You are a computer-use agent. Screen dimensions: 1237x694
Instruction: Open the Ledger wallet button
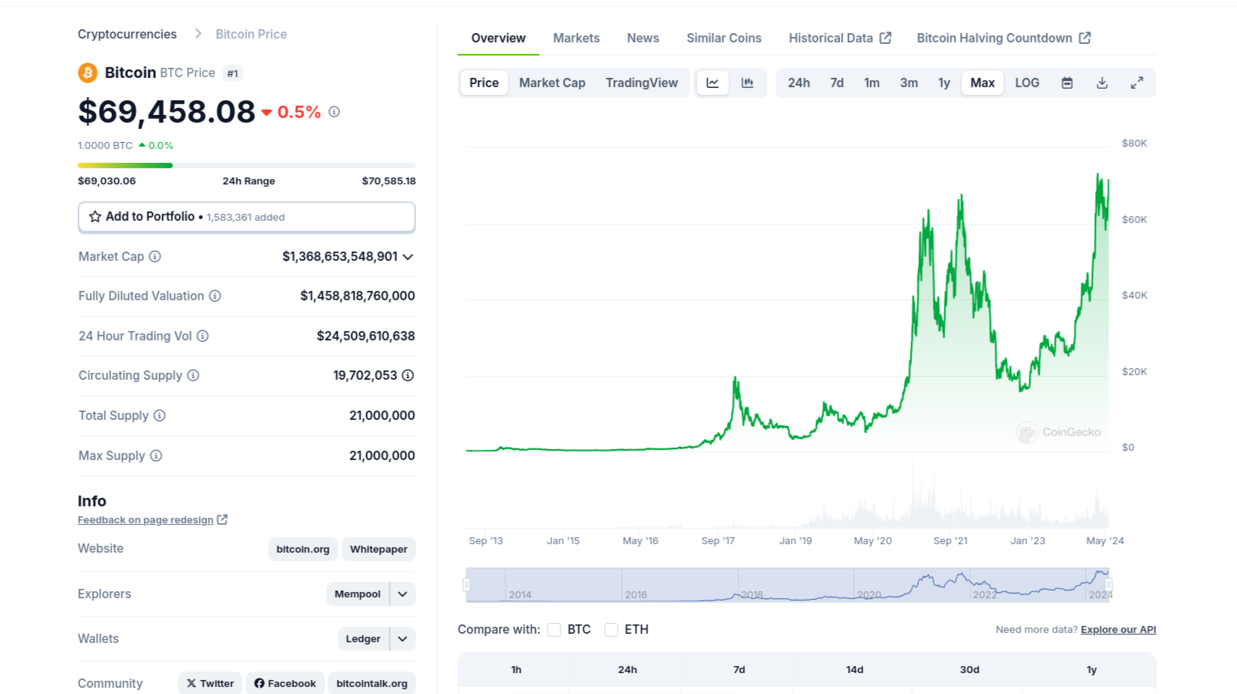tap(363, 639)
